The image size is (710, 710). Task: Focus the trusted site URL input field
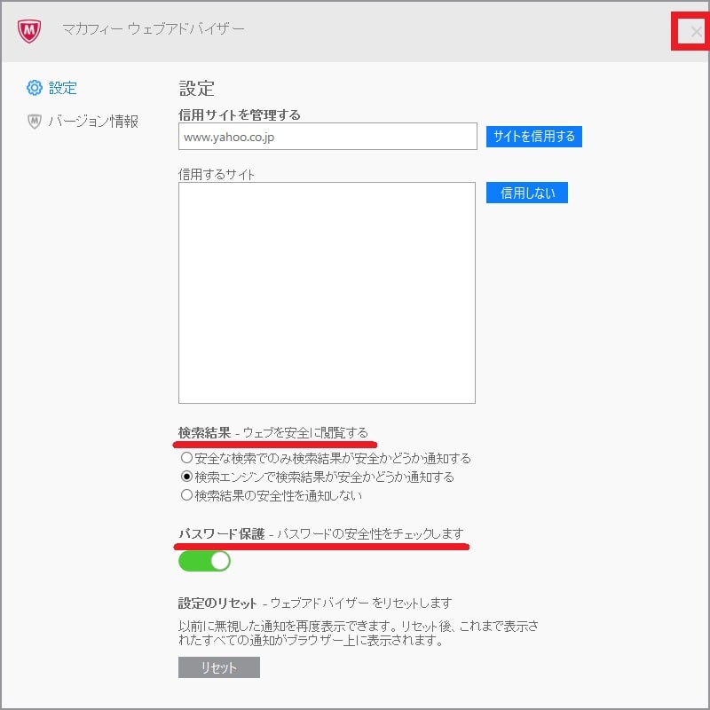tap(327, 137)
